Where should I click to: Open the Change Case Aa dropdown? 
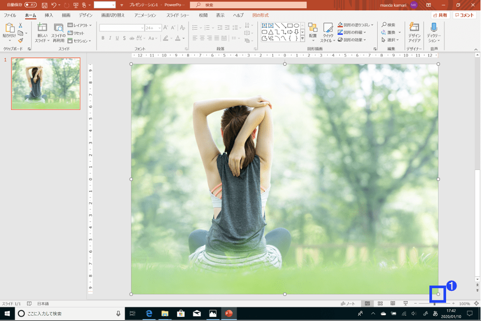153,38
